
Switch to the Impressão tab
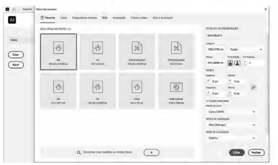119,18
